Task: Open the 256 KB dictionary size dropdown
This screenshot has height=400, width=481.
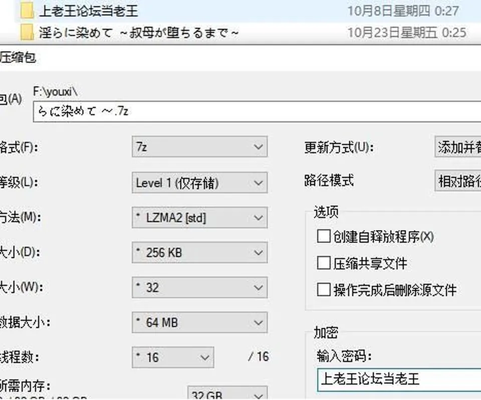Action: point(200,252)
